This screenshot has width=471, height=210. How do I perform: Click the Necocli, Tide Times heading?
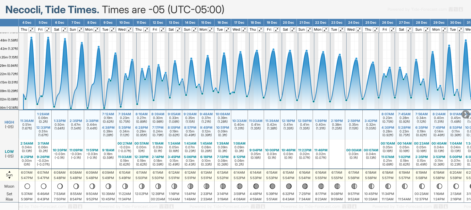point(52,10)
